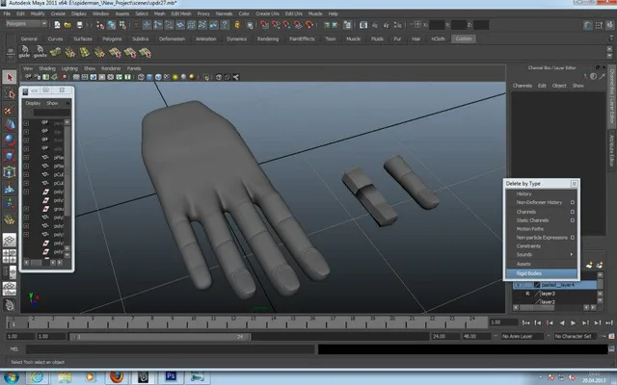
Task: Open Photoshop from the taskbar
Action: pos(171,376)
